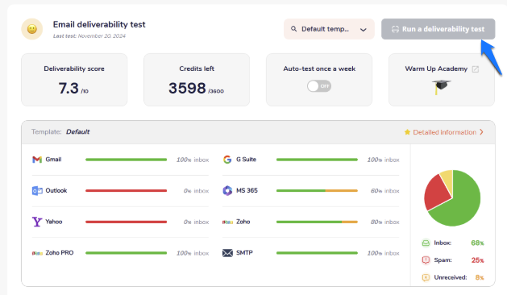507x295 pixels.
Task: Click the G Suite logo icon
Action: click(x=227, y=160)
